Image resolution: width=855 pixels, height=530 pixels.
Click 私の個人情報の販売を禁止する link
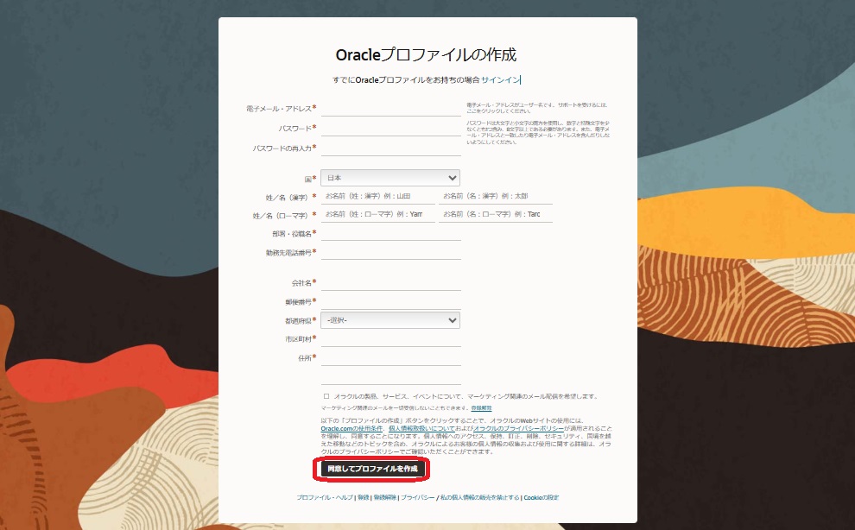[479, 498]
